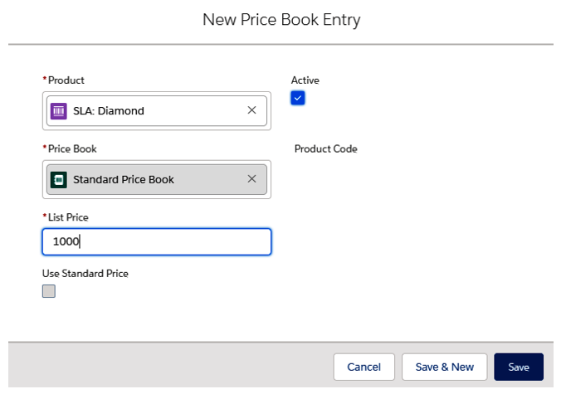
Task: Click the Use Standard Price label
Action: [x=85, y=274]
